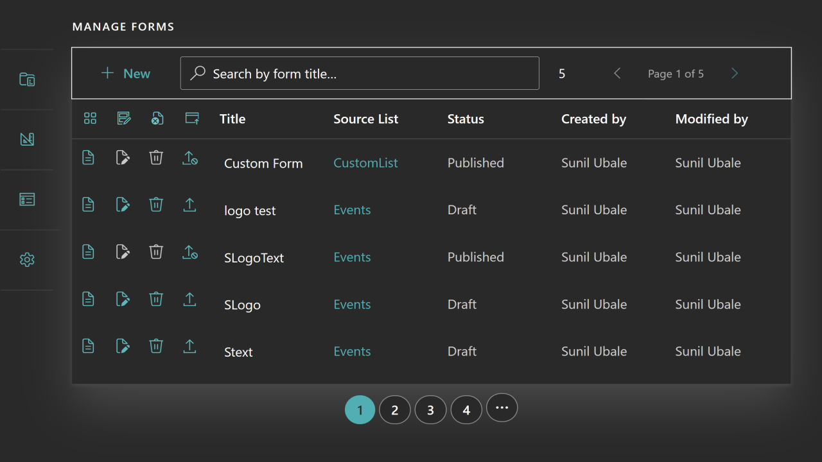Edit the Stext form
The image size is (822, 462).
[123, 346]
